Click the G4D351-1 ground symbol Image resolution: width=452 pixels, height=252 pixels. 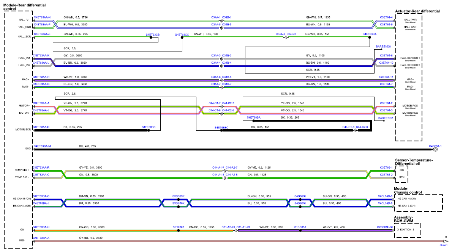[x=436, y=150]
